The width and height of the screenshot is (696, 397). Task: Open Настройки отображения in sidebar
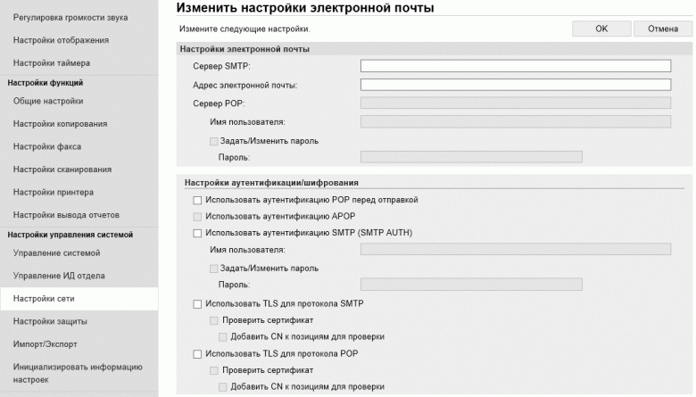tap(61, 40)
